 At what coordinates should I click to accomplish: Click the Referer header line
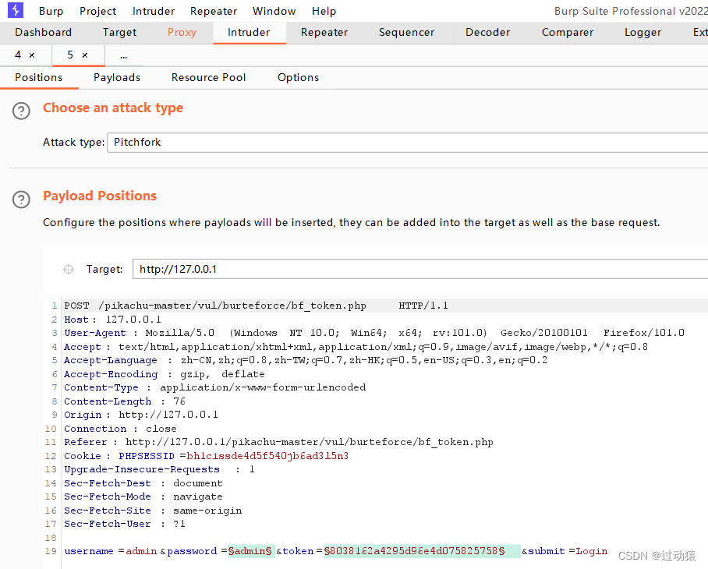point(278,442)
